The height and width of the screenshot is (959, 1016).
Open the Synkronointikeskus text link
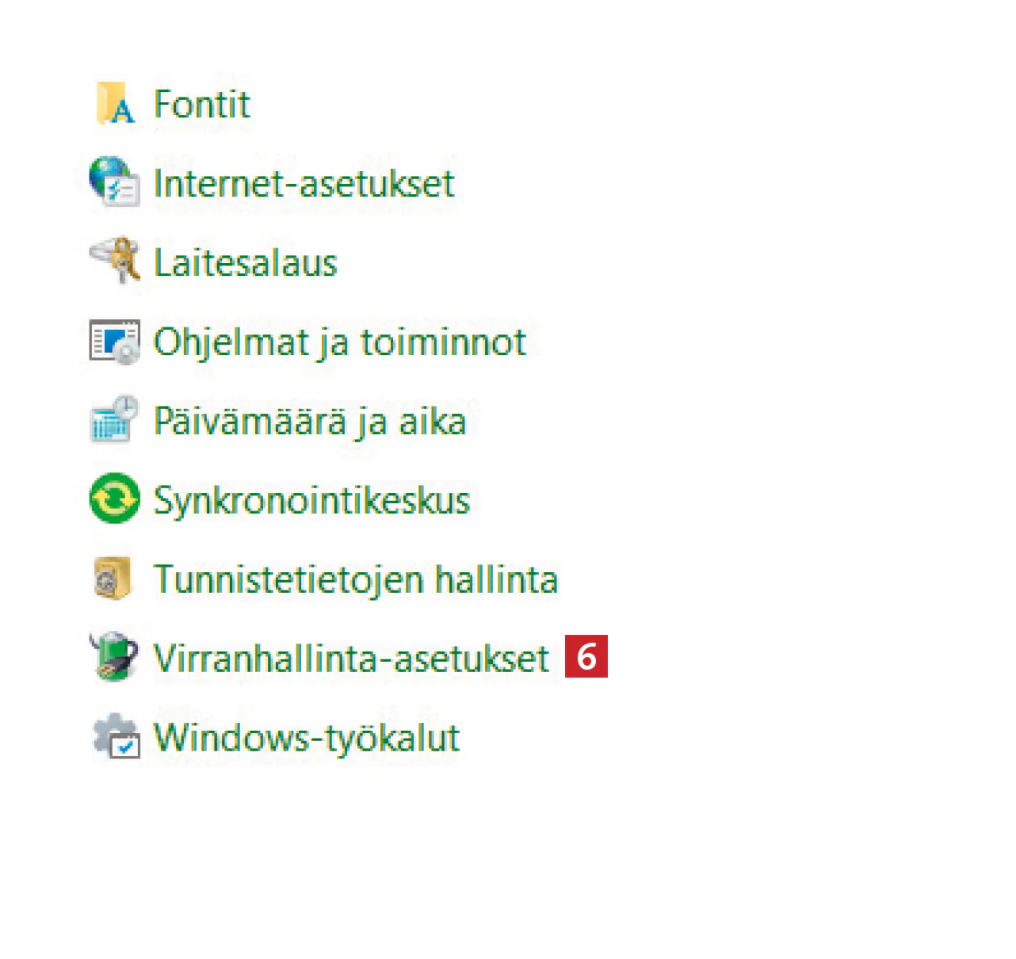coord(311,500)
